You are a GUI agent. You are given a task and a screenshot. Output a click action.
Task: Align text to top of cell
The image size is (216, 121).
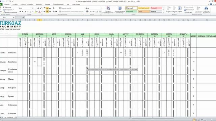pyautogui.click(x=44, y=8)
